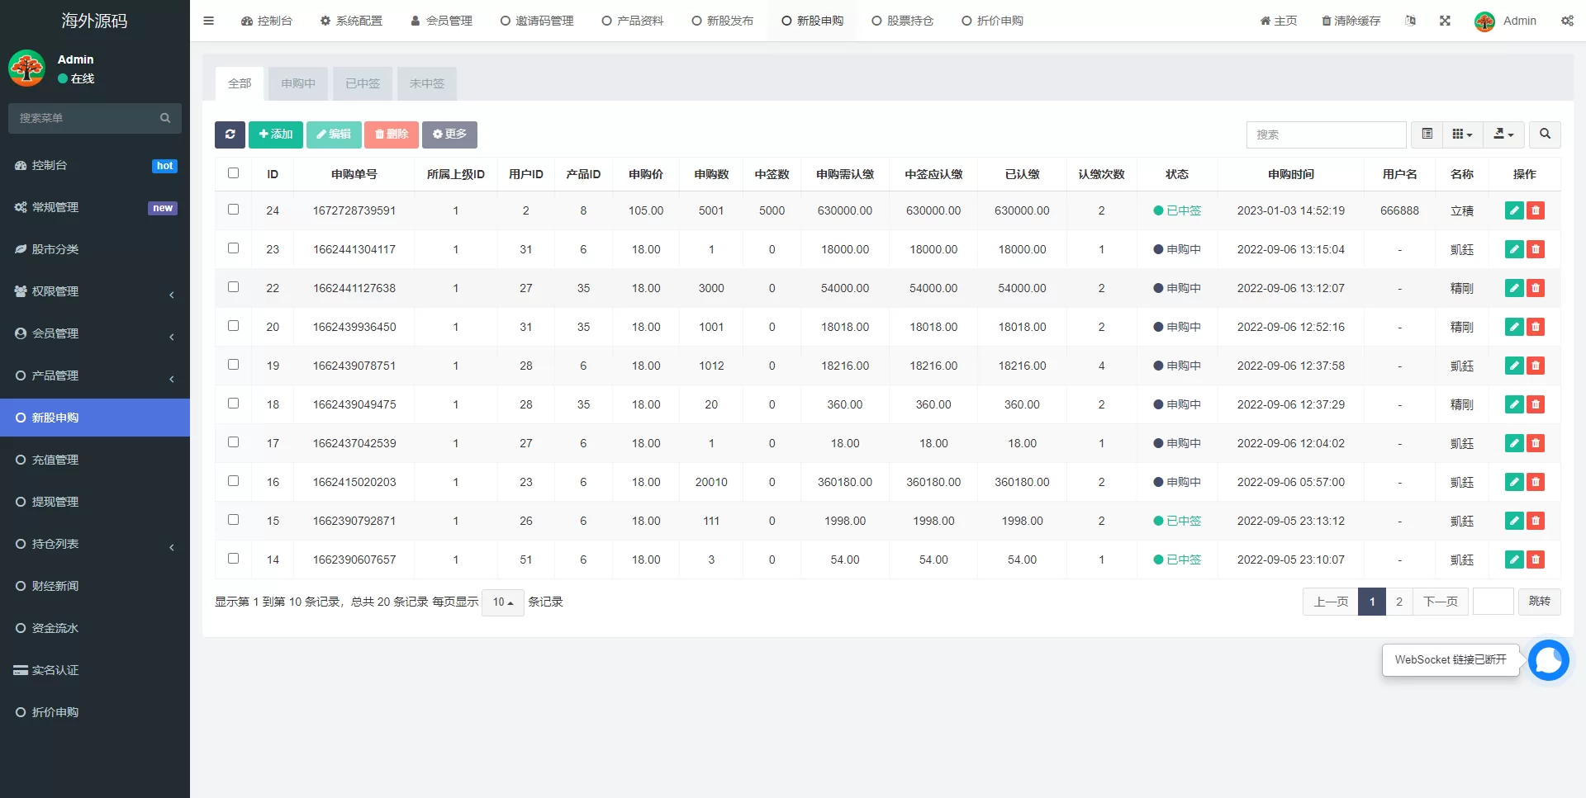Image resolution: width=1586 pixels, height=798 pixels.
Task: Click the red delete icon for ID 14
Action: (x=1536, y=560)
